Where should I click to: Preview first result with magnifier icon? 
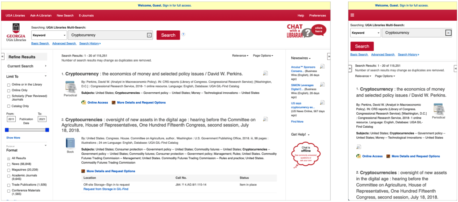point(266,73)
